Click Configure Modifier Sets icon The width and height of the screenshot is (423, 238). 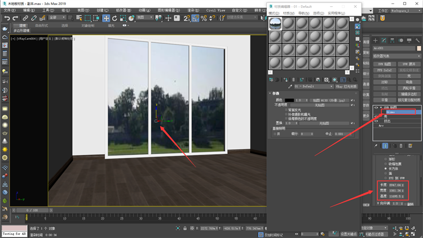pos(411,146)
